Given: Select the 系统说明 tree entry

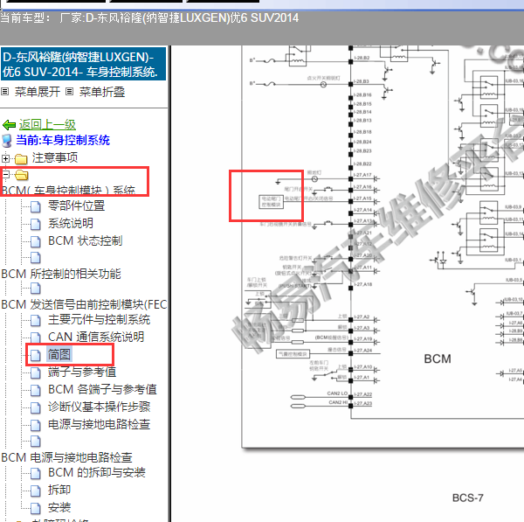Looking at the screenshot, I should pyautogui.click(x=71, y=223).
